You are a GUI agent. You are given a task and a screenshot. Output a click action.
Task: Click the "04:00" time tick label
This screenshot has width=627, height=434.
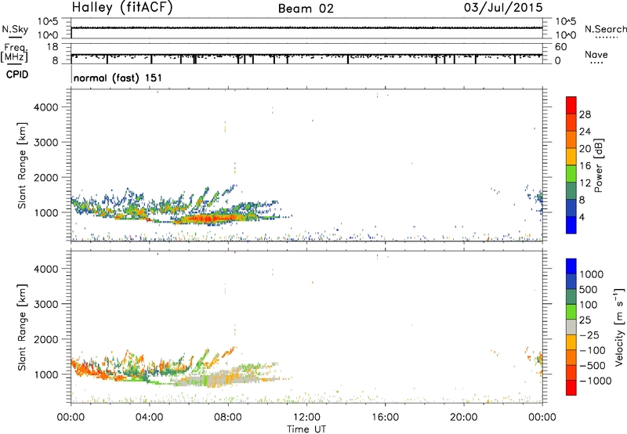(x=149, y=418)
